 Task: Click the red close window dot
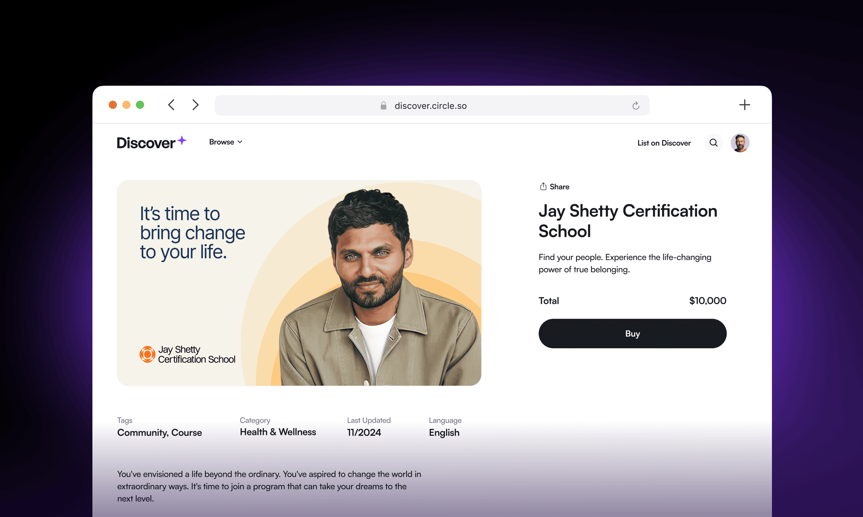point(113,105)
